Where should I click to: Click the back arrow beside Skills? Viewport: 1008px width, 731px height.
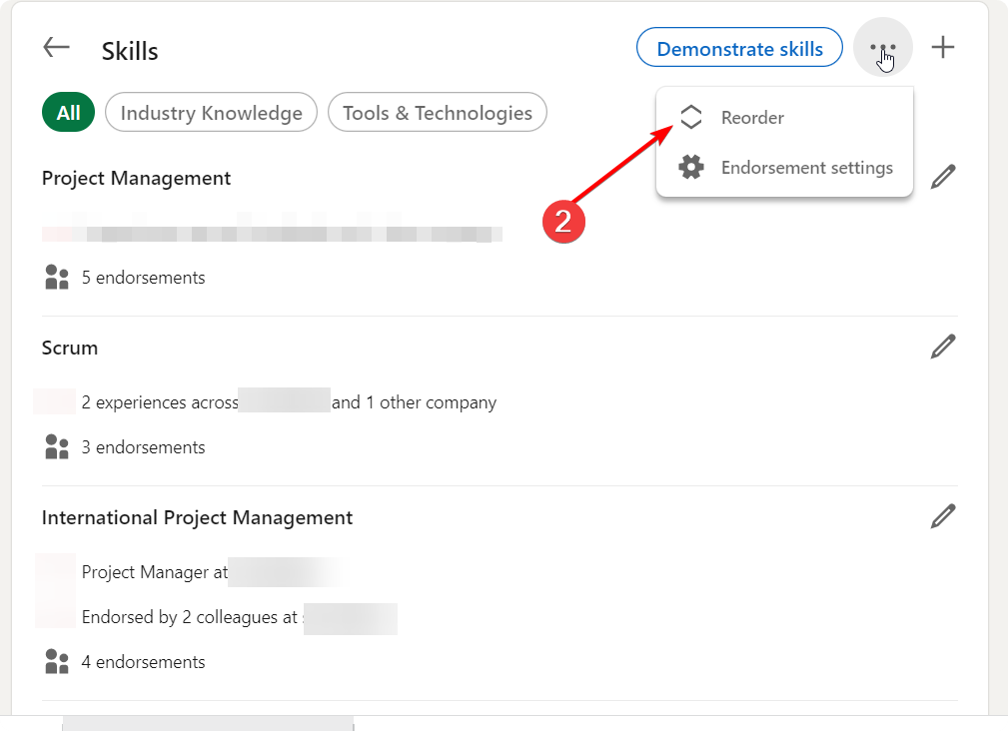(x=56, y=48)
